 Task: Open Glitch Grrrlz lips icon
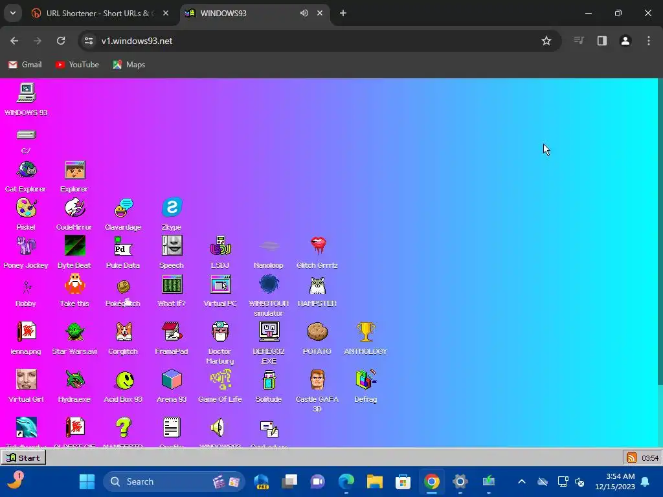tap(317, 247)
